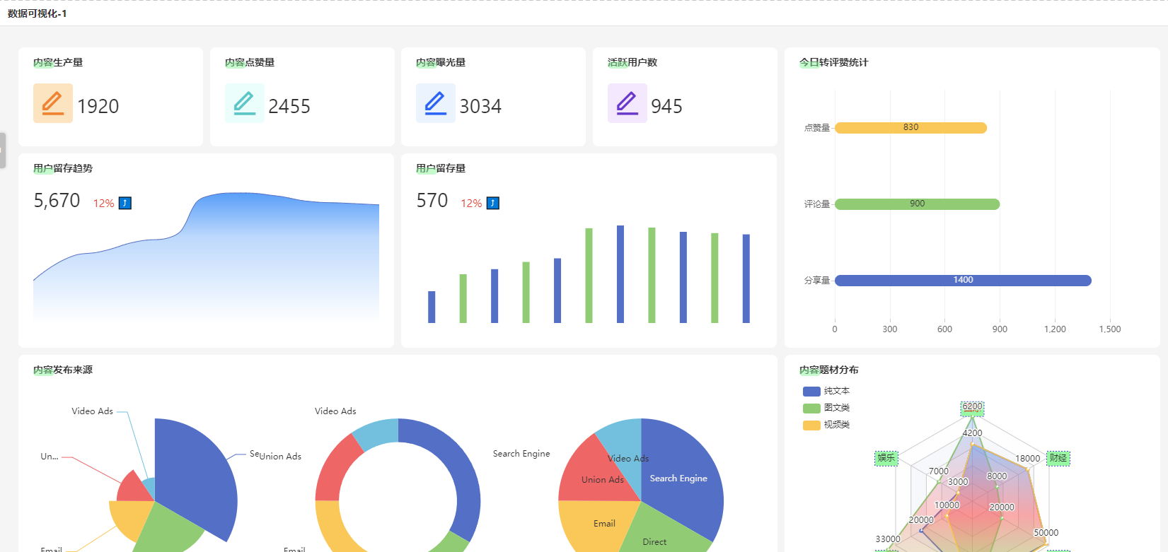Viewport: 1168px width, 552px height.
Task: Toggle the 图文类 legend series in radar chart
Action: [826, 408]
